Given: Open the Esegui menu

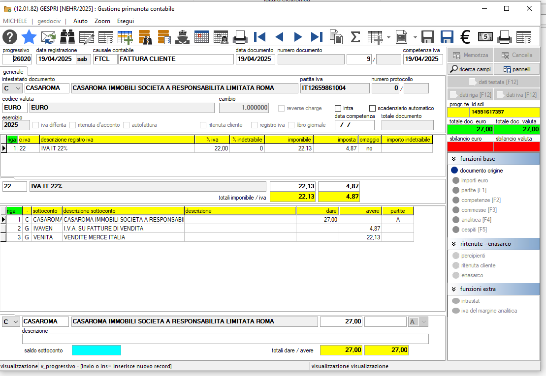Looking at the screenshot, I should [126, 21].
